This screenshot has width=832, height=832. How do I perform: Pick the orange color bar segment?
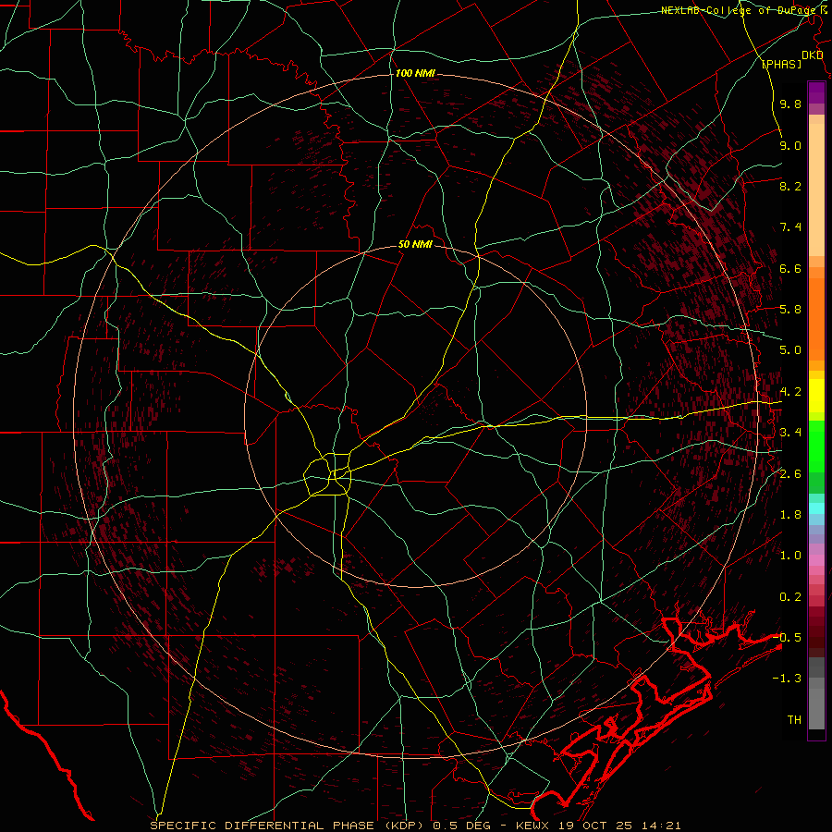[816, 320]
